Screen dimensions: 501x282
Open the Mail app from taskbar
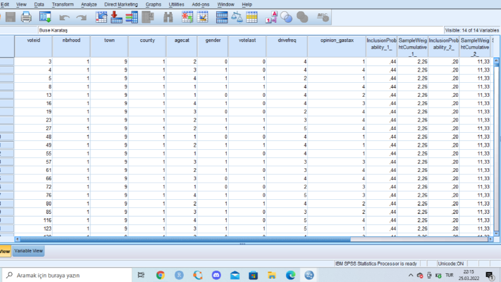[235, 275]
